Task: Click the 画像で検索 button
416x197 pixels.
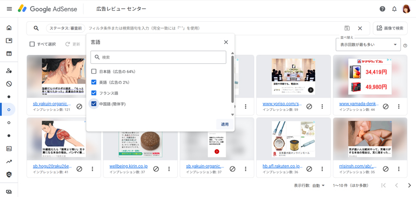Action: pos(390,29)
